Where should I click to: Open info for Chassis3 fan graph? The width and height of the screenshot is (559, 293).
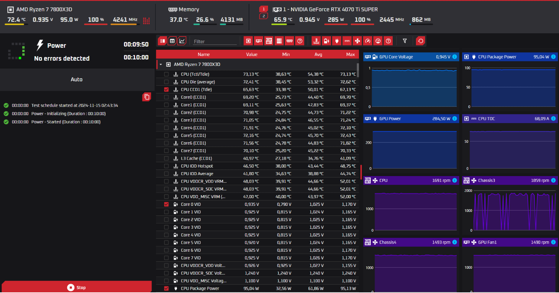[x=554, y=180]
